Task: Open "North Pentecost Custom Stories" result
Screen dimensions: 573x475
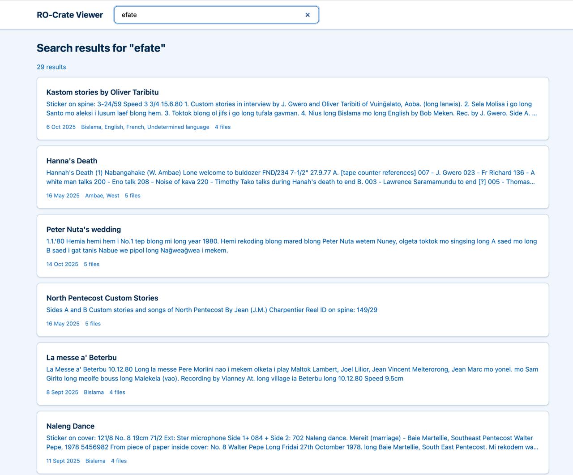Action: (x=102, y=298)
